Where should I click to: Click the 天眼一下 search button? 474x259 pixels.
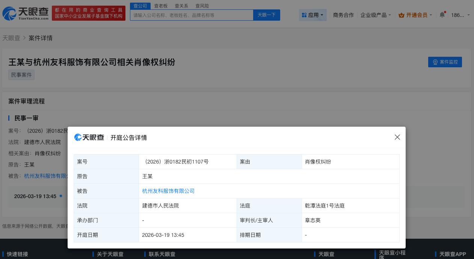267,15
